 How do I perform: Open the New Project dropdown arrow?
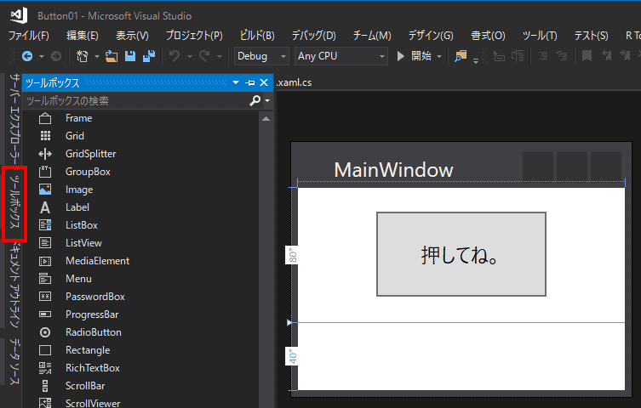point(97,56)
